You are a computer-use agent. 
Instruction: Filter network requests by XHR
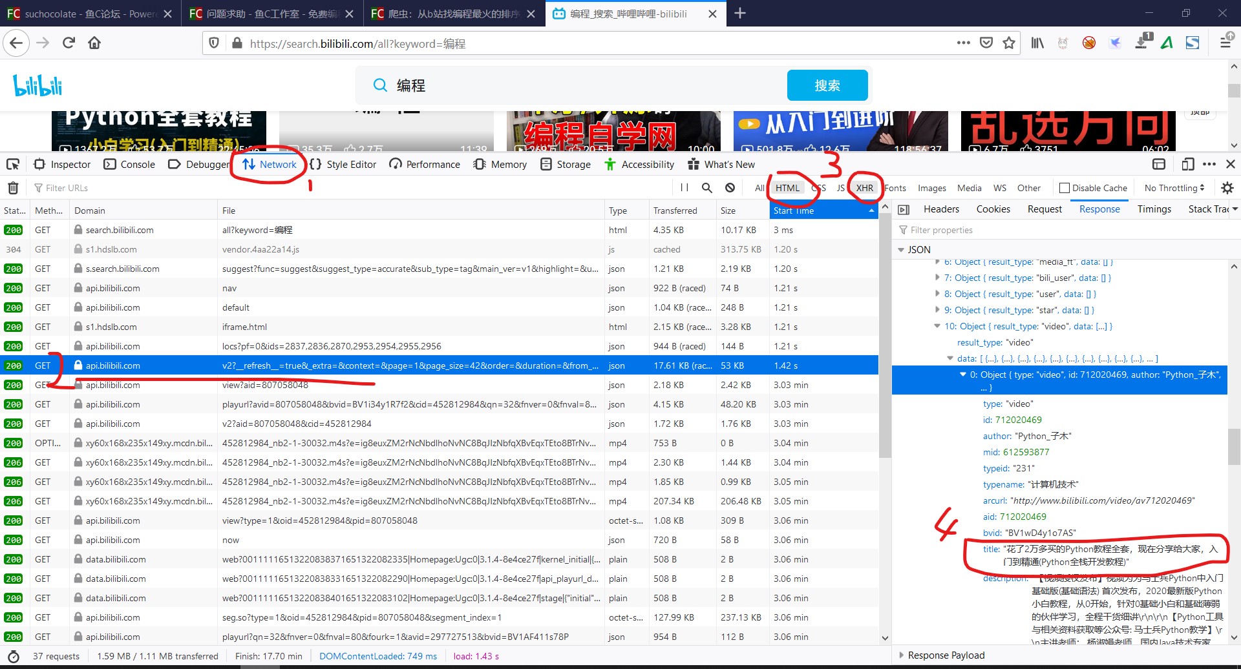click(x=865, y=188)
